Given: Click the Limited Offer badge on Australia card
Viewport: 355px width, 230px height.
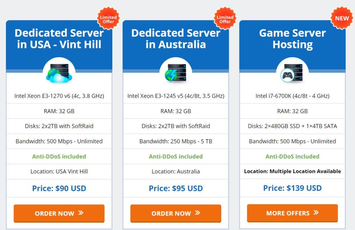Looking at the screenshot, I should pos(225,18).
